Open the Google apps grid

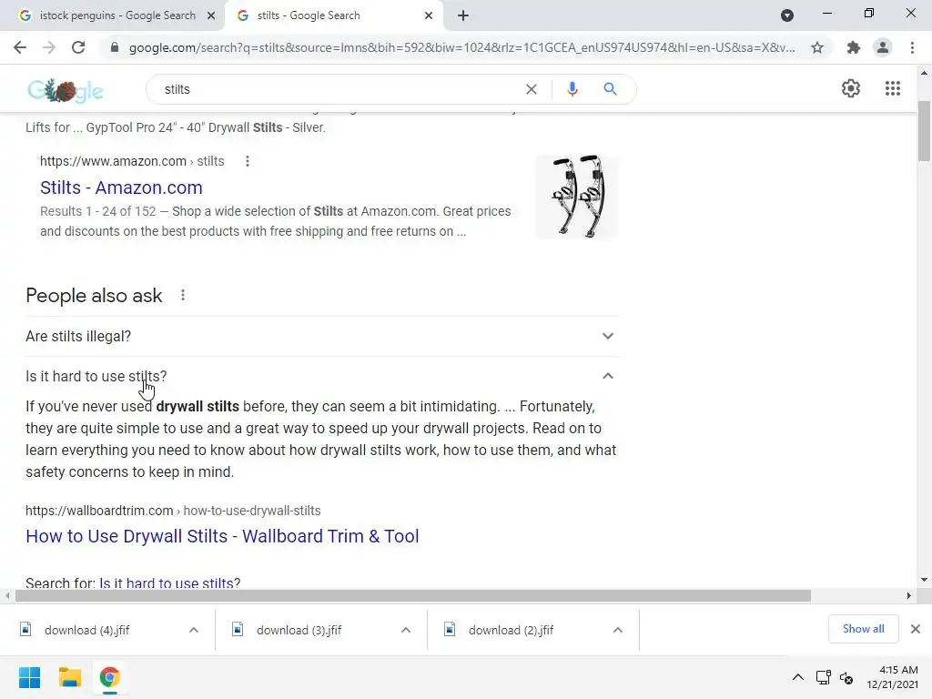click(892, 88)
